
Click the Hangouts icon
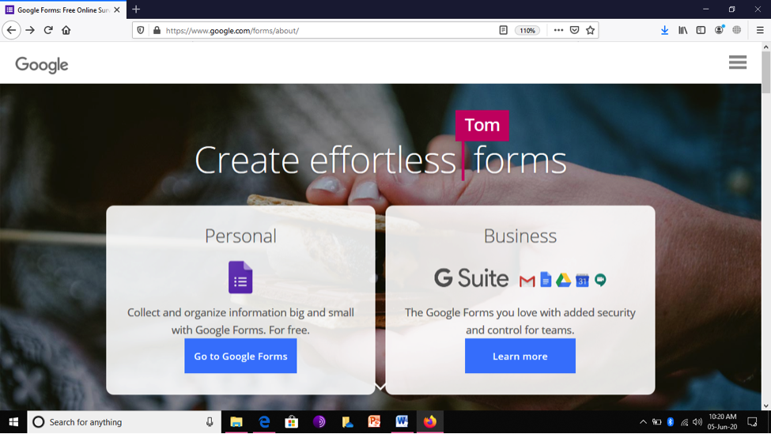coord(600,280)
